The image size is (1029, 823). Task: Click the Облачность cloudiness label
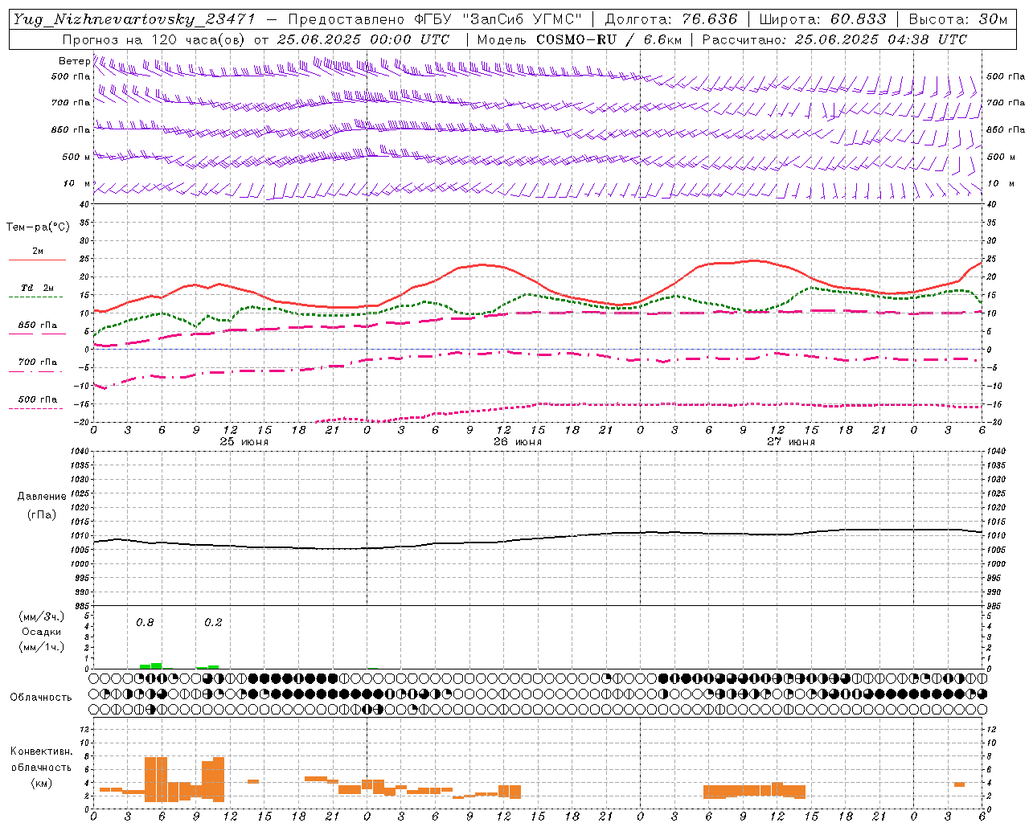[41, 698]
